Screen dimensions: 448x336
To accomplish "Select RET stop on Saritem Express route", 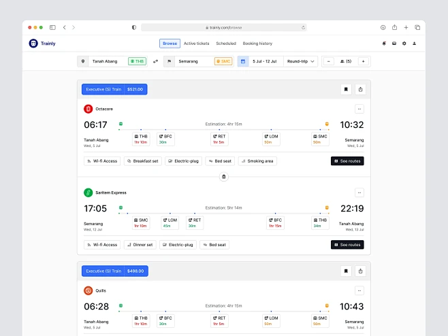I will 195,222.
